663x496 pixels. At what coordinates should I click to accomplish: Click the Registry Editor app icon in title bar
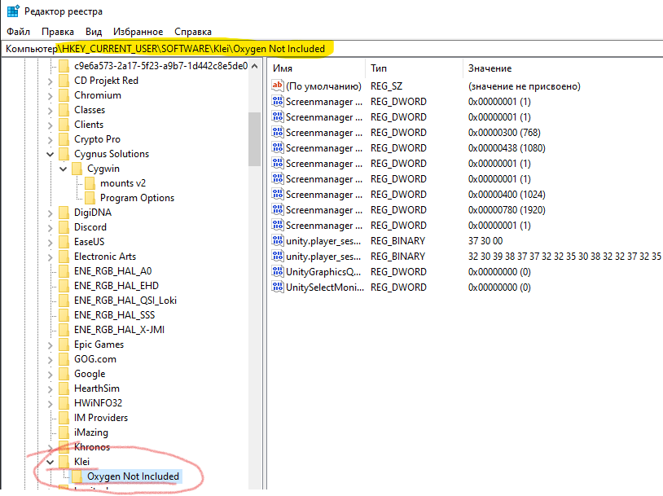click(x=13, y=11)
